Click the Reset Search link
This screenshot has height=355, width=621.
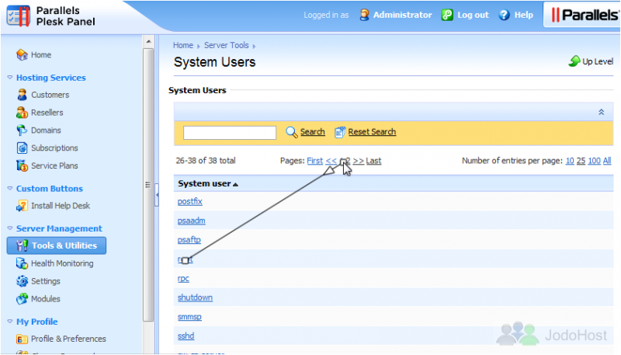(373, 131)
